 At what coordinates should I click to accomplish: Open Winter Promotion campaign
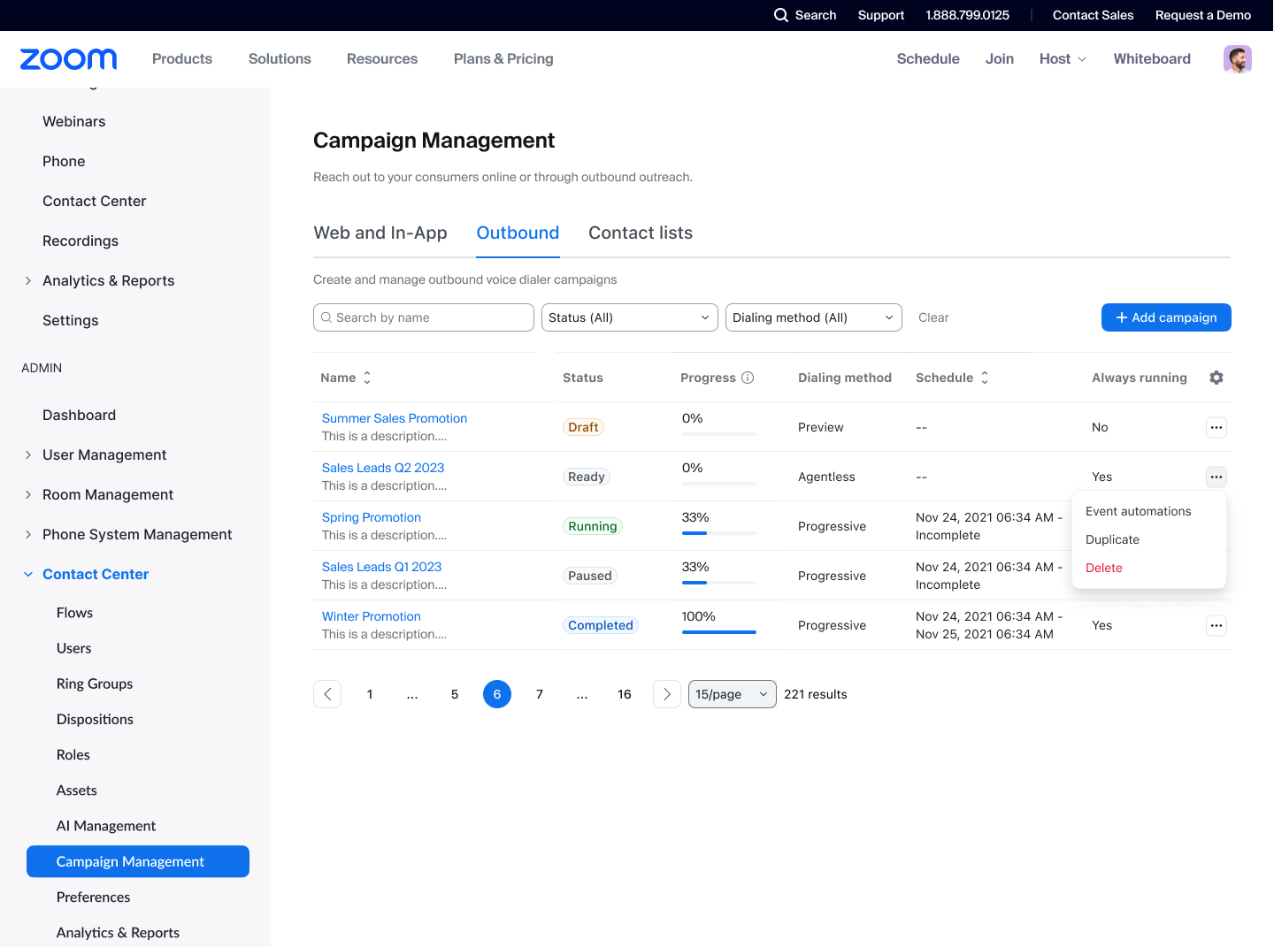coord(372,616)
